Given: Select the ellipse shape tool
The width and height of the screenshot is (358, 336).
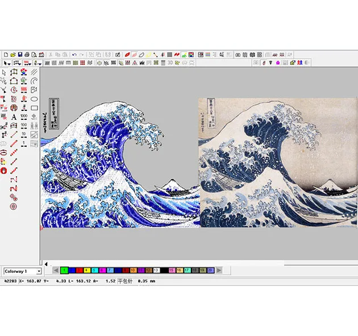Looking at the screenshot, I should click(x=34, y=99).
